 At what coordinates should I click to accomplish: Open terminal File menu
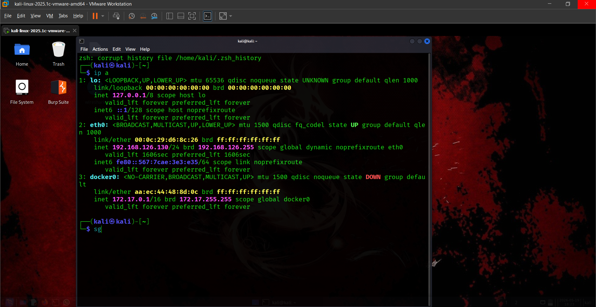click(84, 49)
